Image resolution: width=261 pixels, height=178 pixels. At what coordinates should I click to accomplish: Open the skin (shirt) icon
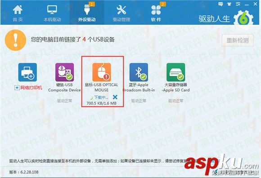click(229, 4)
